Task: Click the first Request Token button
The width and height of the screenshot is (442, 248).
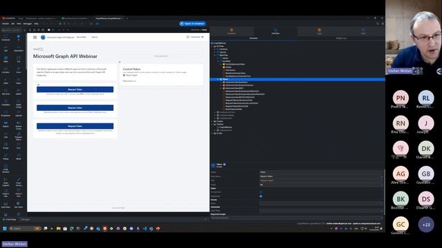Action: click(75, 90)
